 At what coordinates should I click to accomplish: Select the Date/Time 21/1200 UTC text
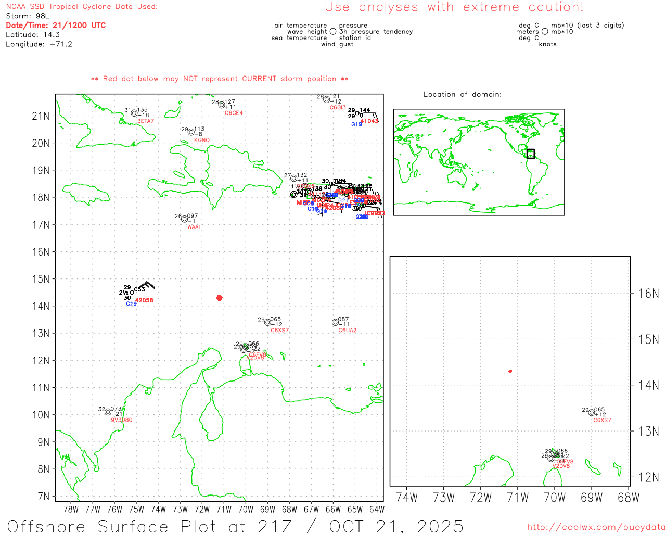56,25
